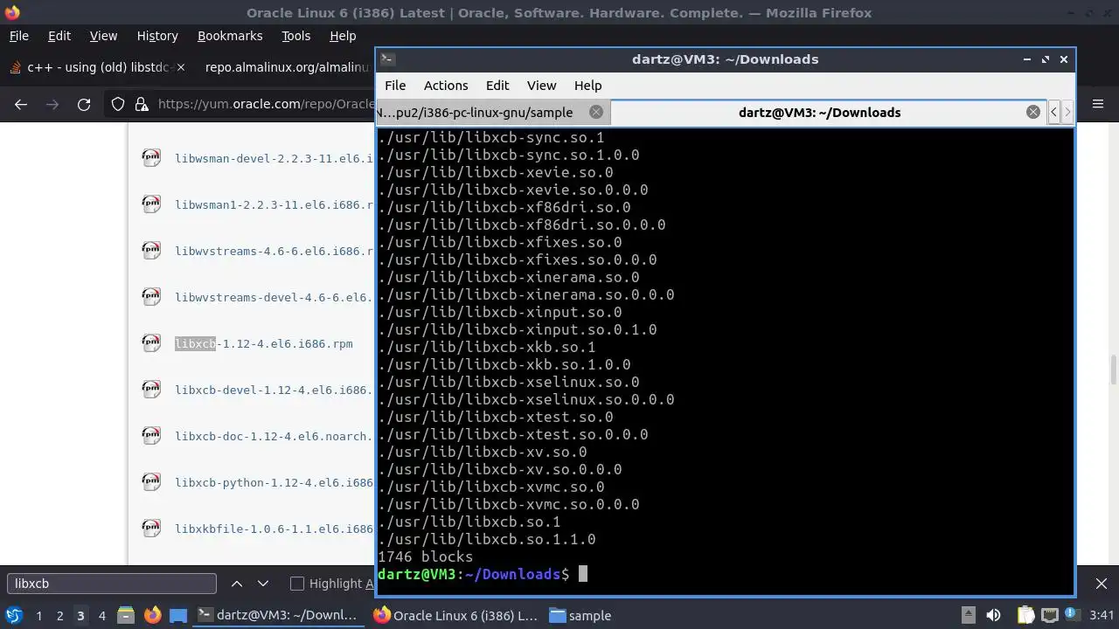The height and width of the screenshot is (629, 1119).
Task: Open Firefox History menu
Action: [157, 36]
